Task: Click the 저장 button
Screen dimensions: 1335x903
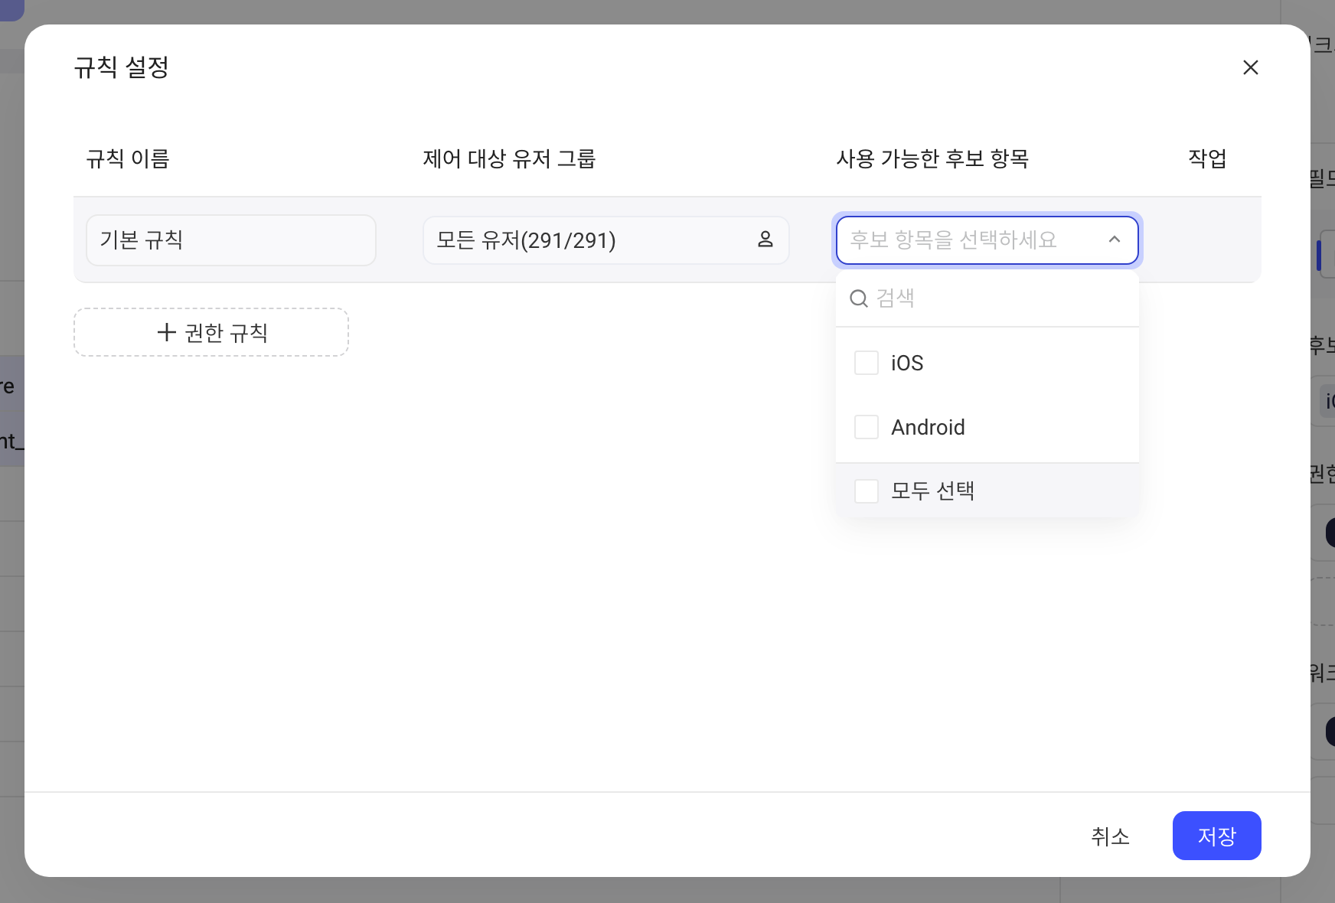Action: (1216, 836)
